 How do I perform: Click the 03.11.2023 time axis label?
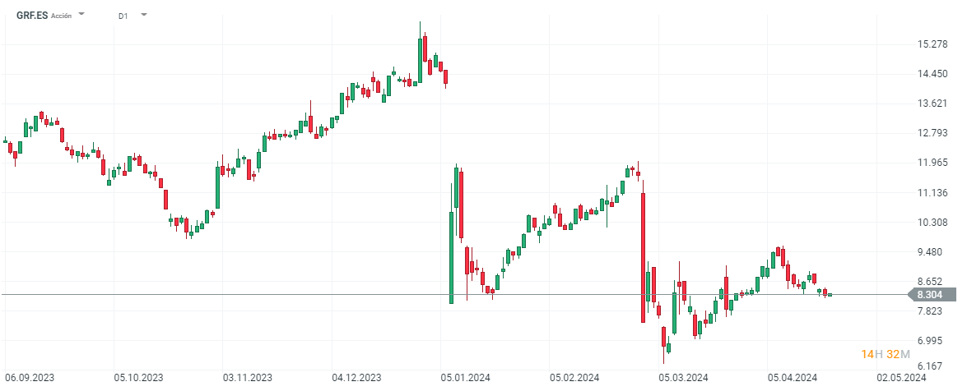(x=249, y=378)
